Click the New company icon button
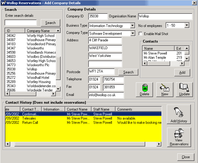198x163 pixels. coord(165,90)
